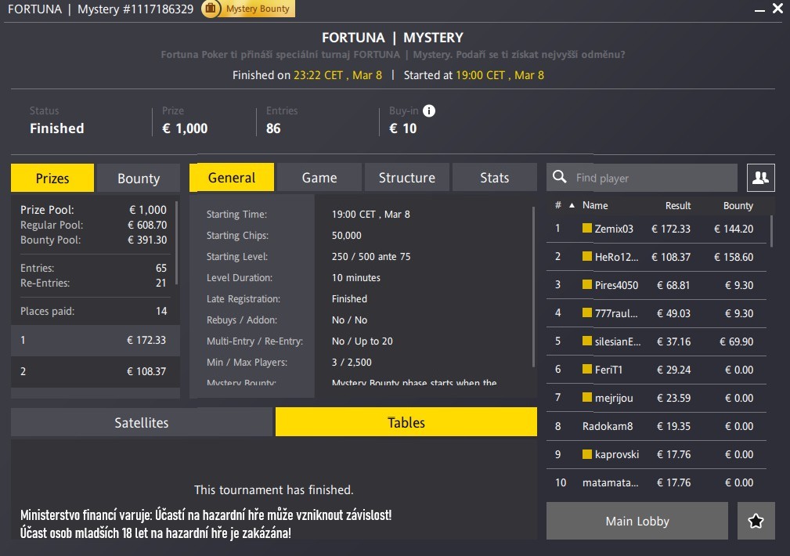Select player HeRo12... in the ranking
Screen dimensions: 790x556
point(656,257)
